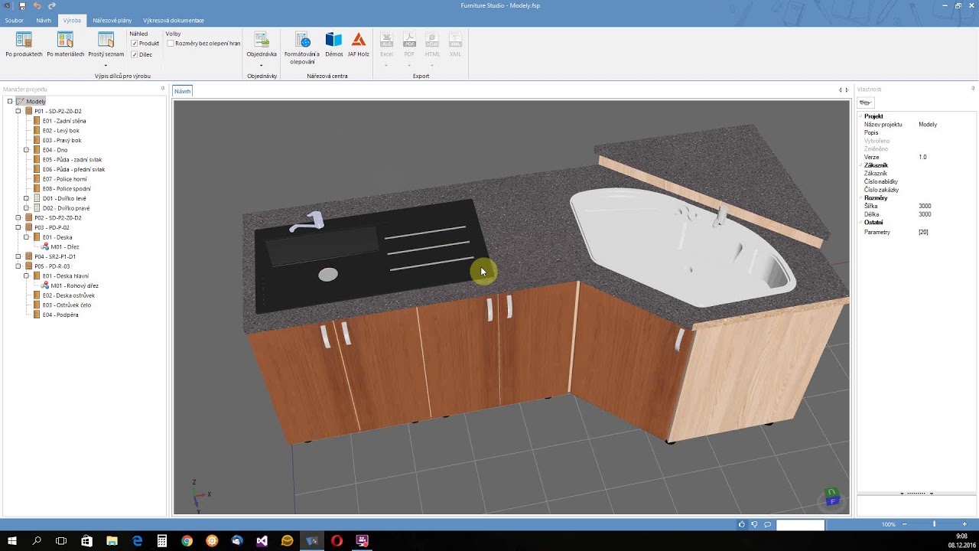Expand the D01 - Dvířko levé node

coord(26,198)
